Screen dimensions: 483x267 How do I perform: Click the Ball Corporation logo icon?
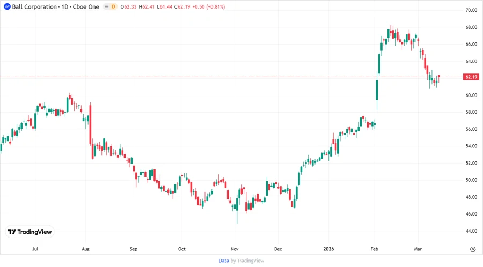(x=7, y=6)
